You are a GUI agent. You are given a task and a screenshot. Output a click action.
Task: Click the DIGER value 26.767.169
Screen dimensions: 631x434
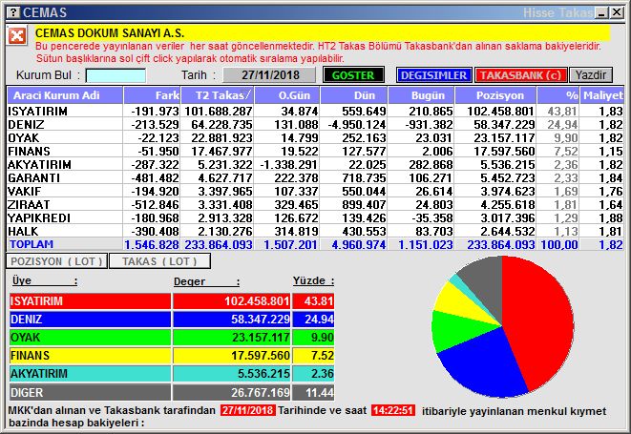(x=260, y=392)
